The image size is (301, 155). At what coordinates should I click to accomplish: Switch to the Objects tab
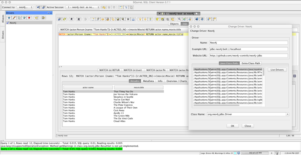tap(174, 24)
